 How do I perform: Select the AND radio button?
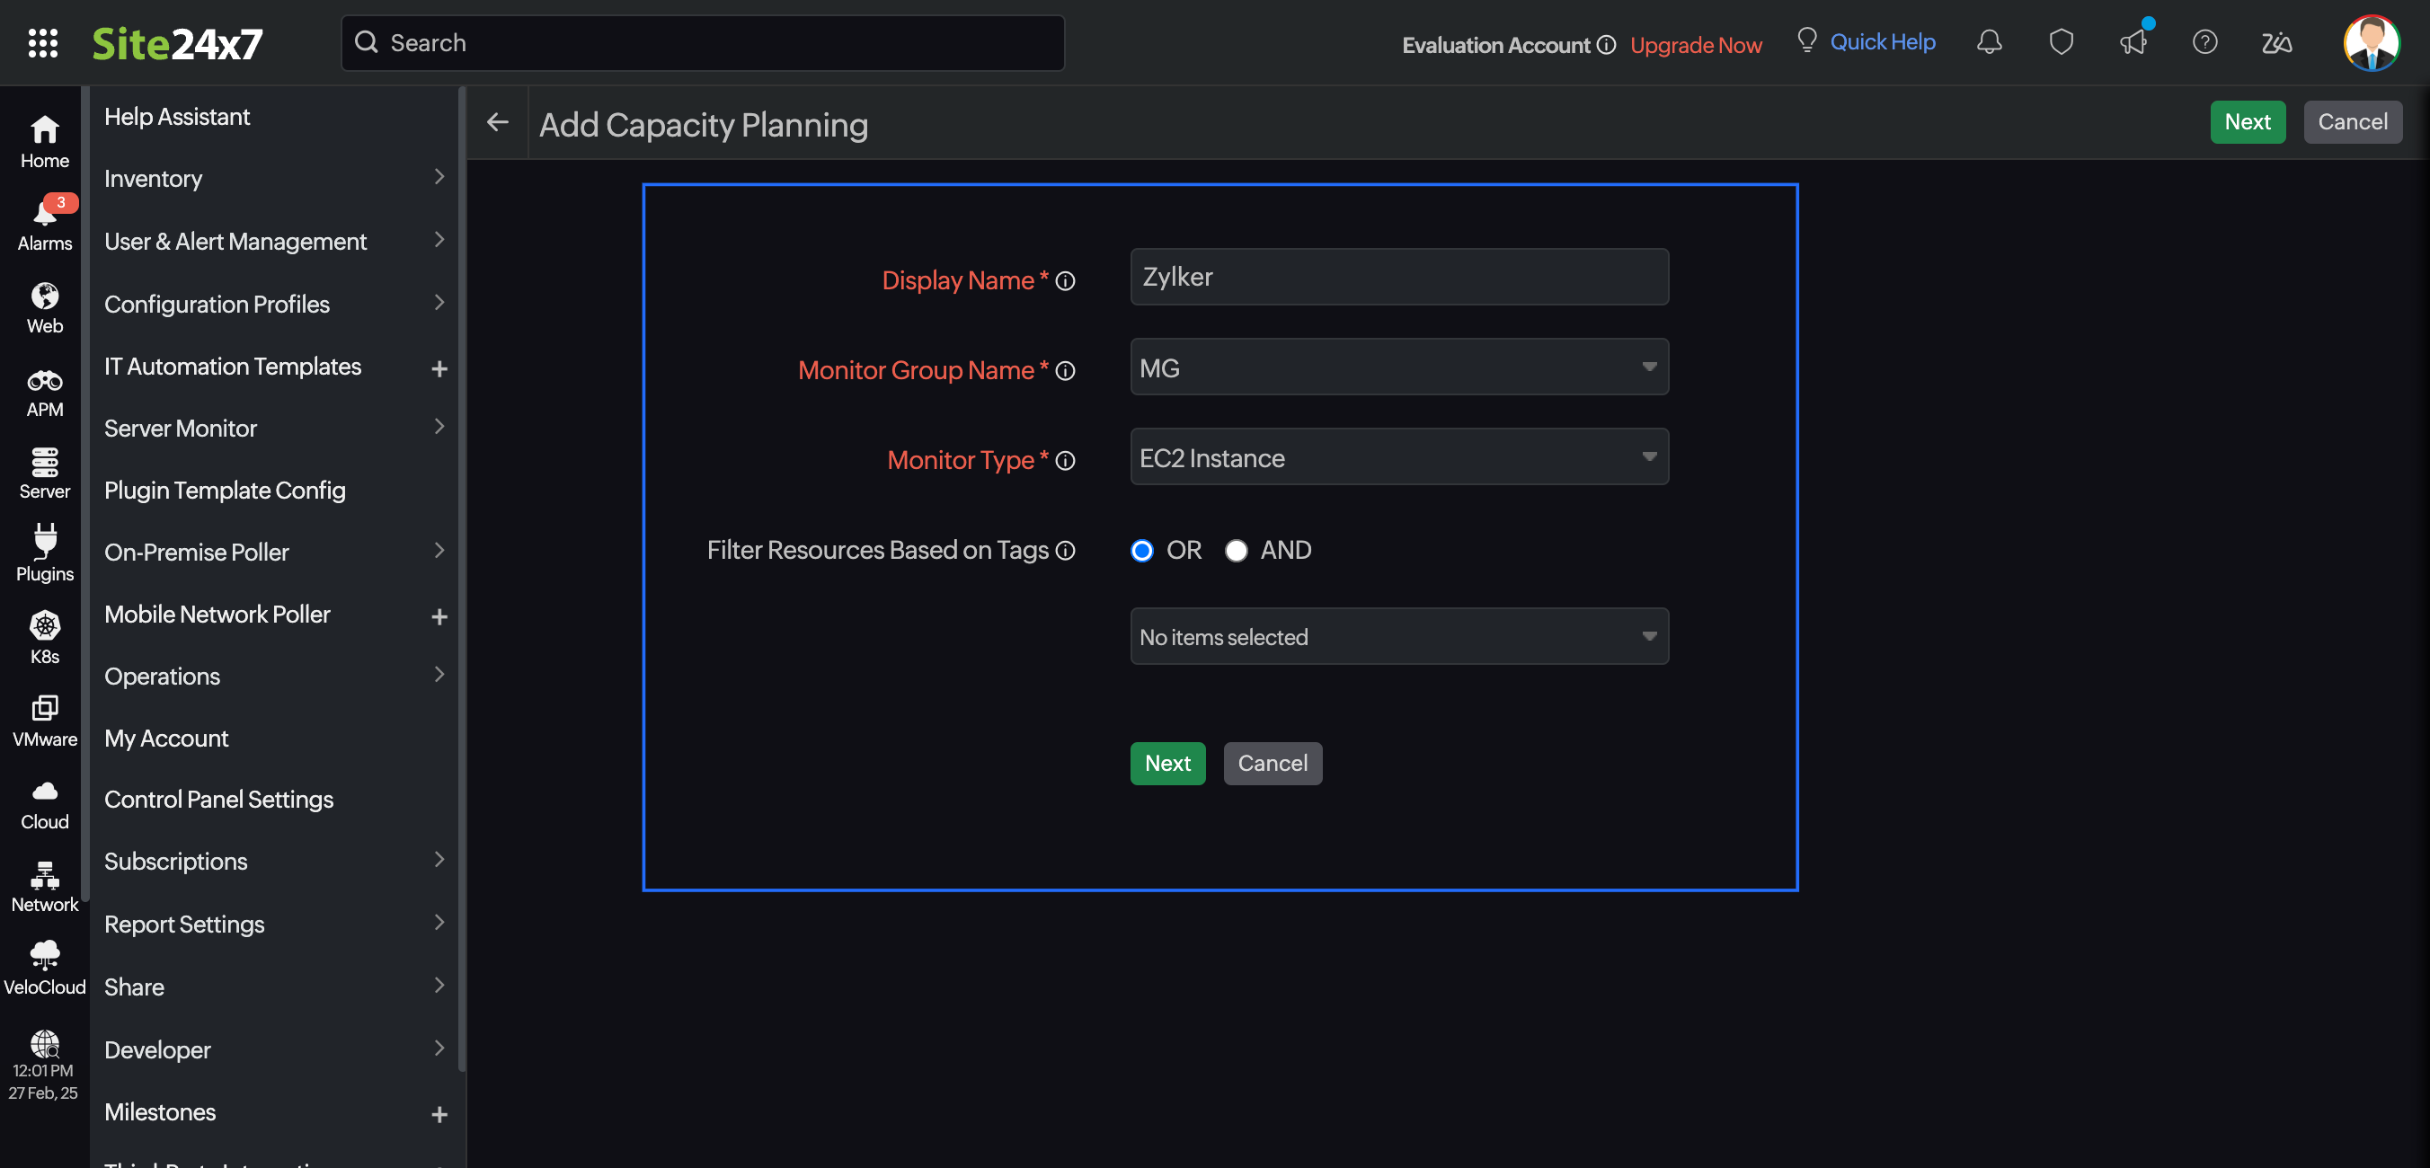point(1236,550)
